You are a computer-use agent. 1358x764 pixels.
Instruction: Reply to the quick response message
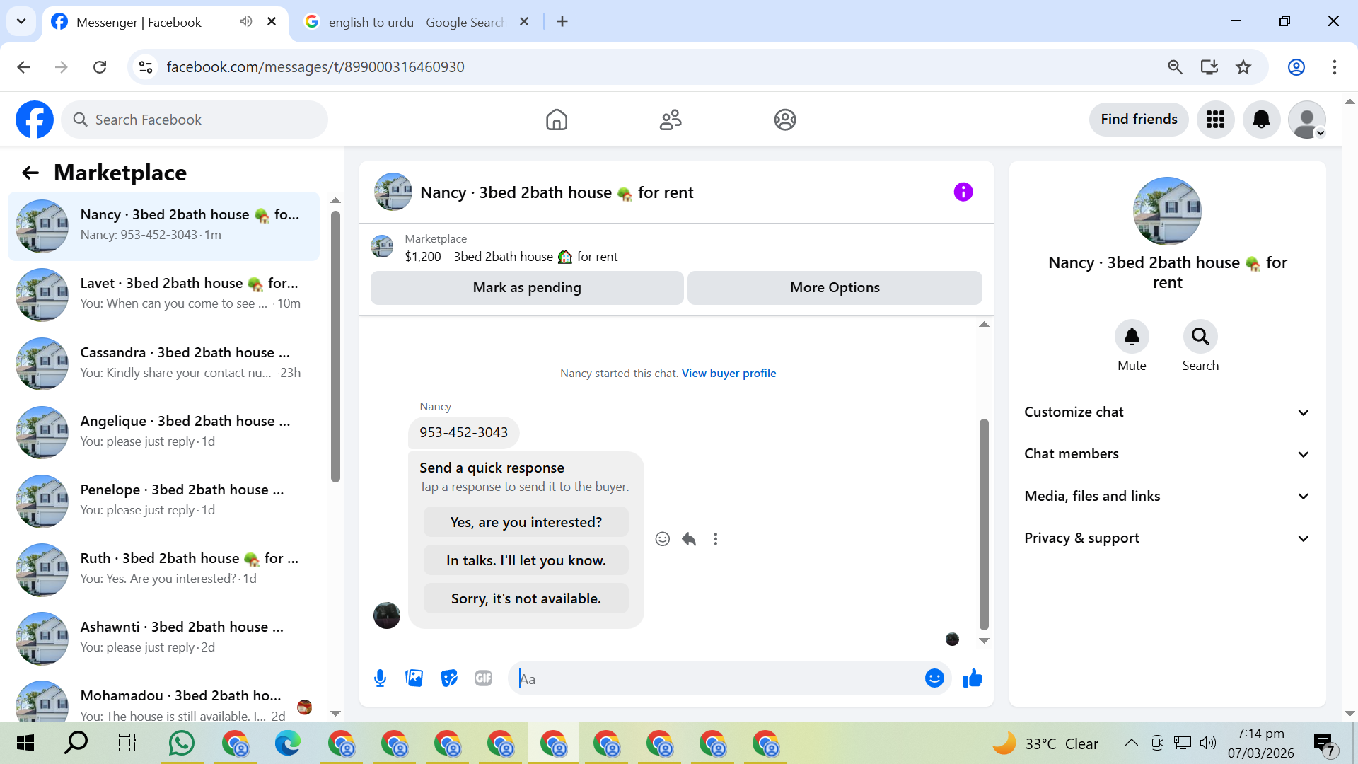pos(689,539)
